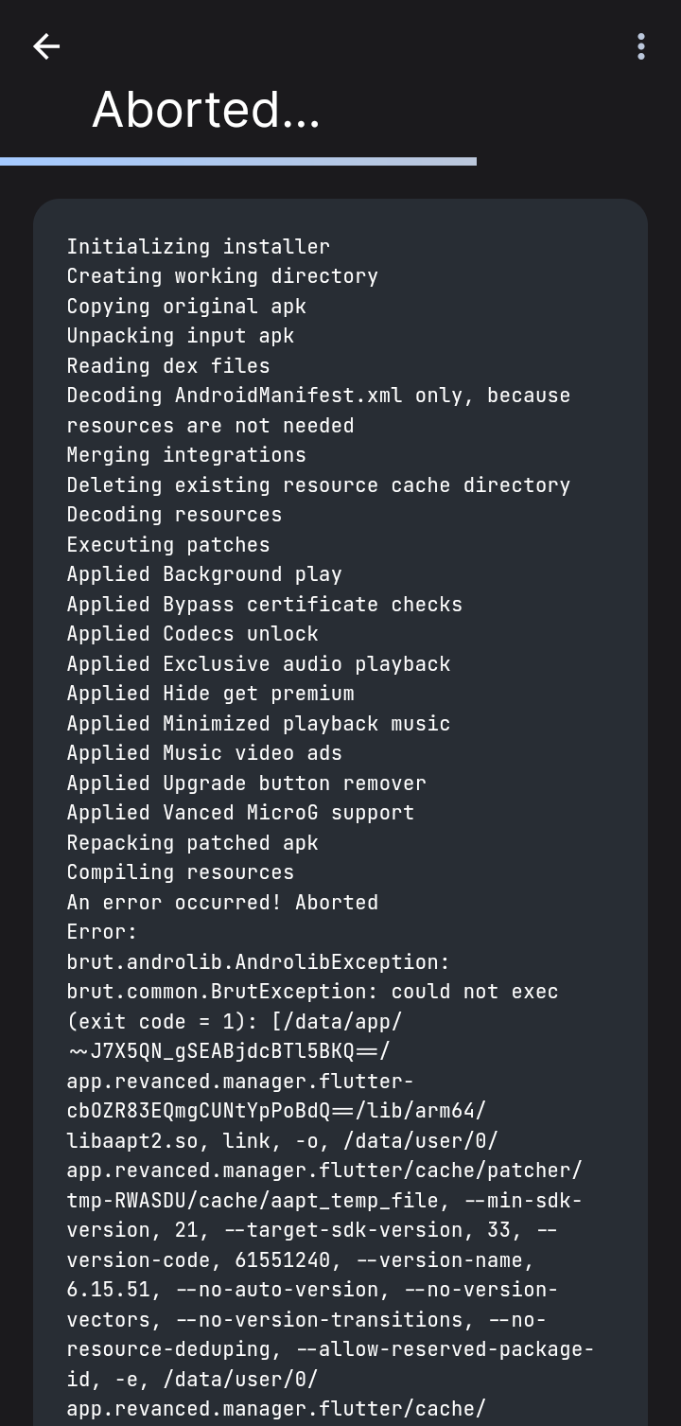This screenshot has width=681, height=1426.
Task: Select the Unpacking input apk message
Action: (x=180, y=335)
